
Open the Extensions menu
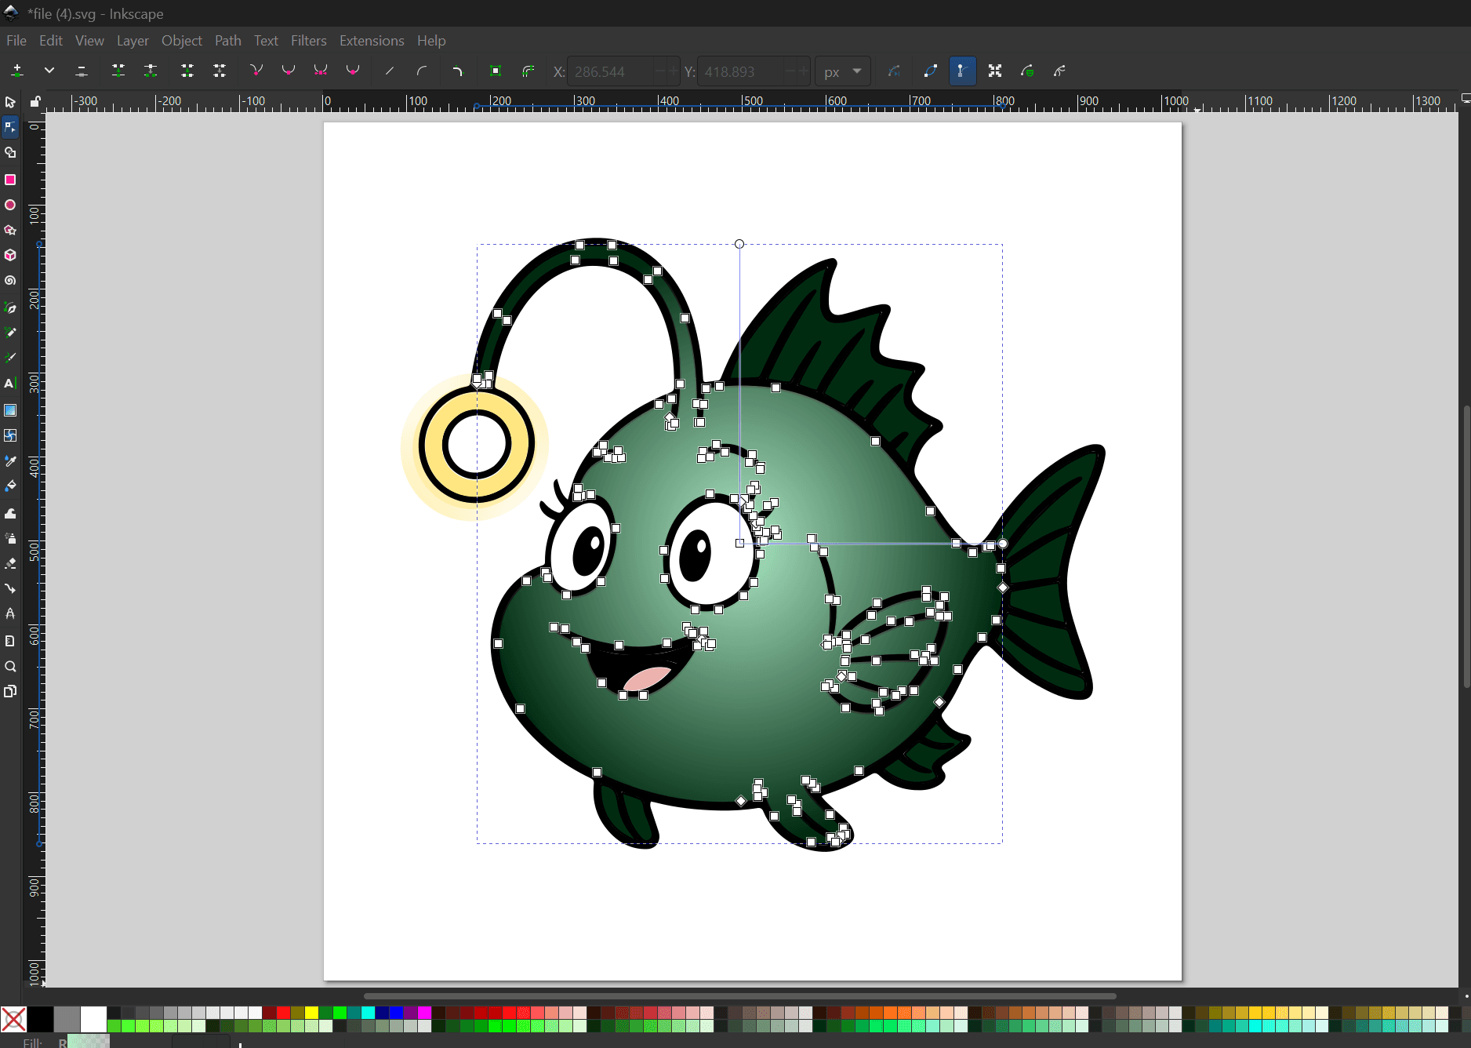[x=371, y=41]
